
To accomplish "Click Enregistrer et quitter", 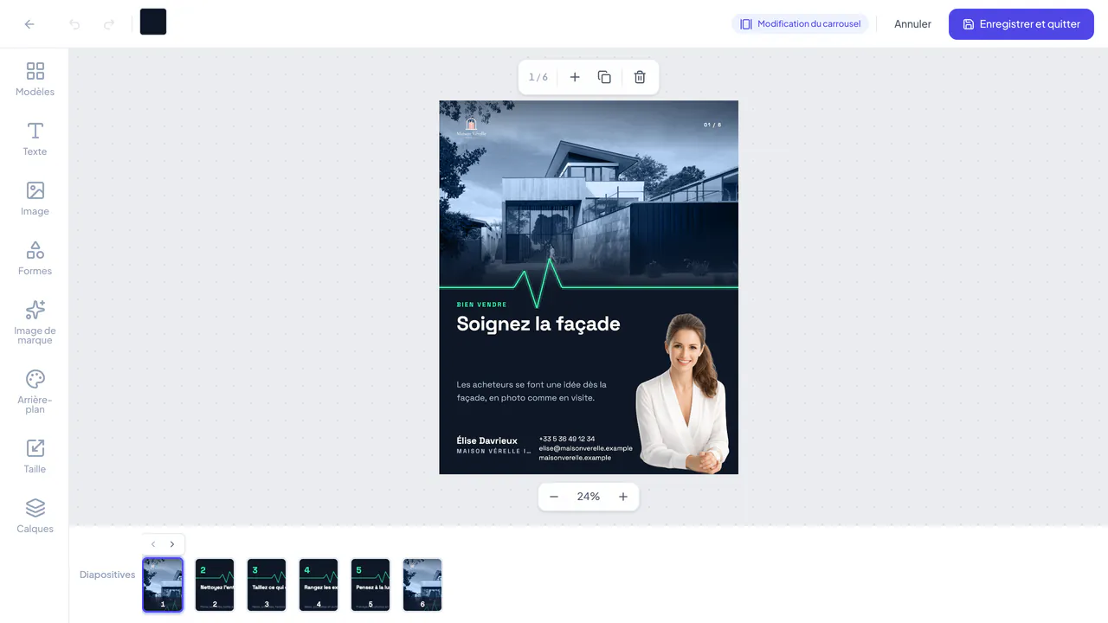I will [1021, 24].
